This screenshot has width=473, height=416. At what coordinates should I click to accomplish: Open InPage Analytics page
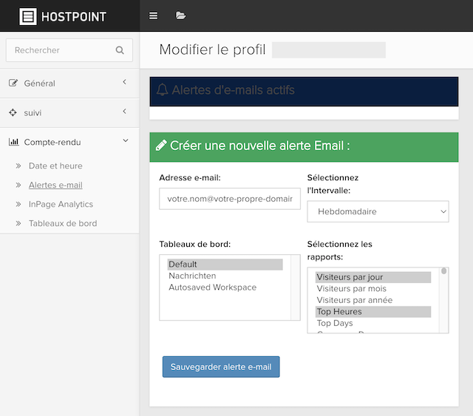click(61, 204)
